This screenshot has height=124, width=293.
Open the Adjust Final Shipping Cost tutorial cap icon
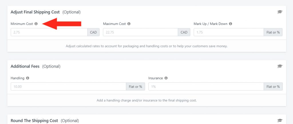tap(280, 12)
